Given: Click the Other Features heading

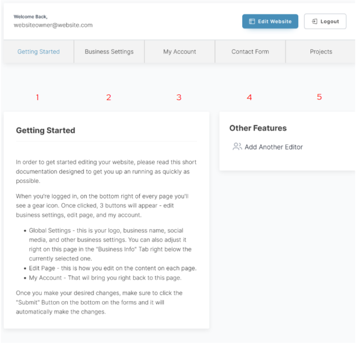Looking at the screenshot, I should 258,128.
